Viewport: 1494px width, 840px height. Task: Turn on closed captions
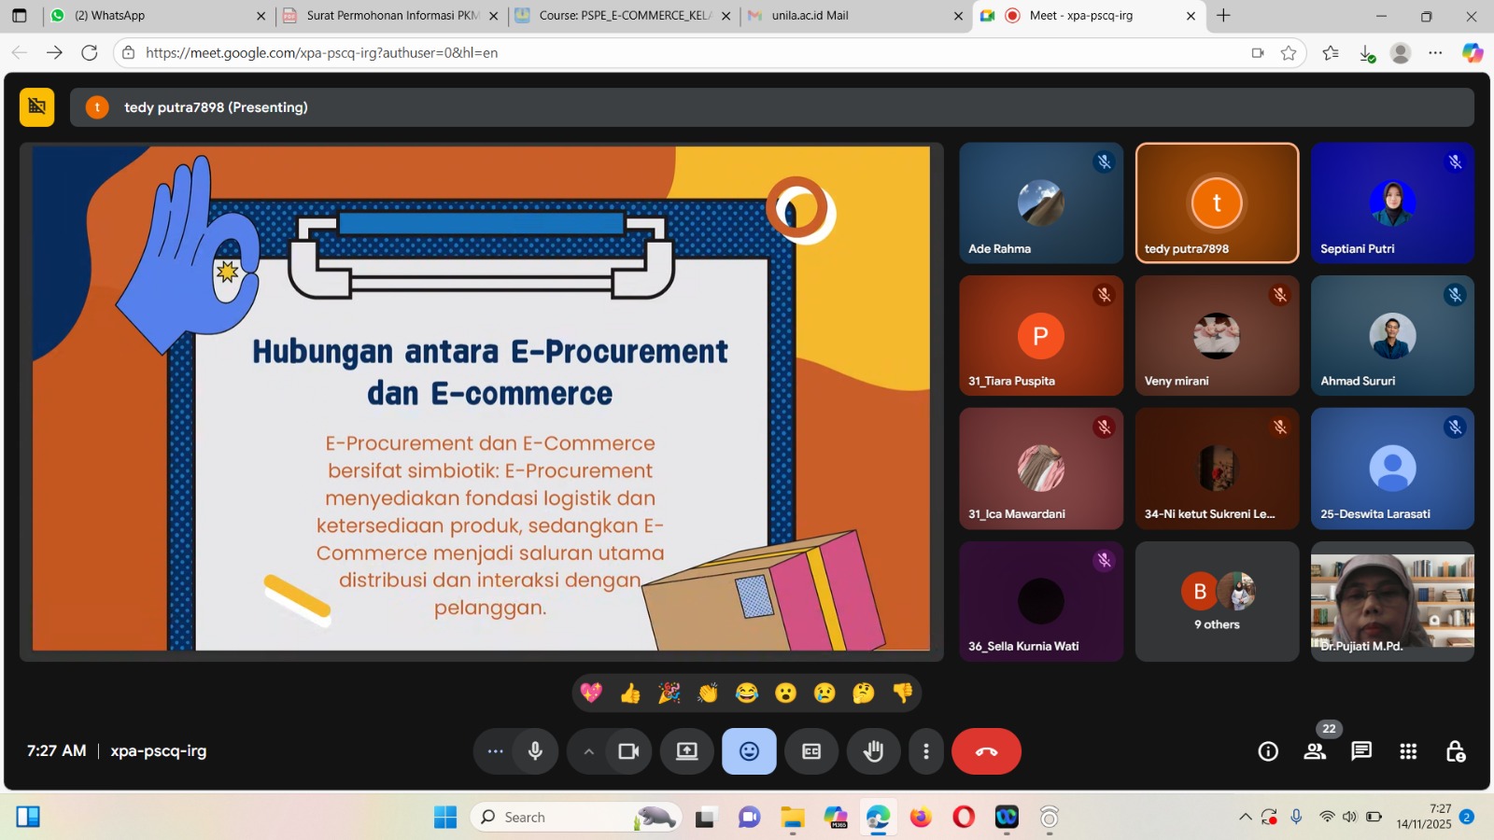[x=811, y=751]
